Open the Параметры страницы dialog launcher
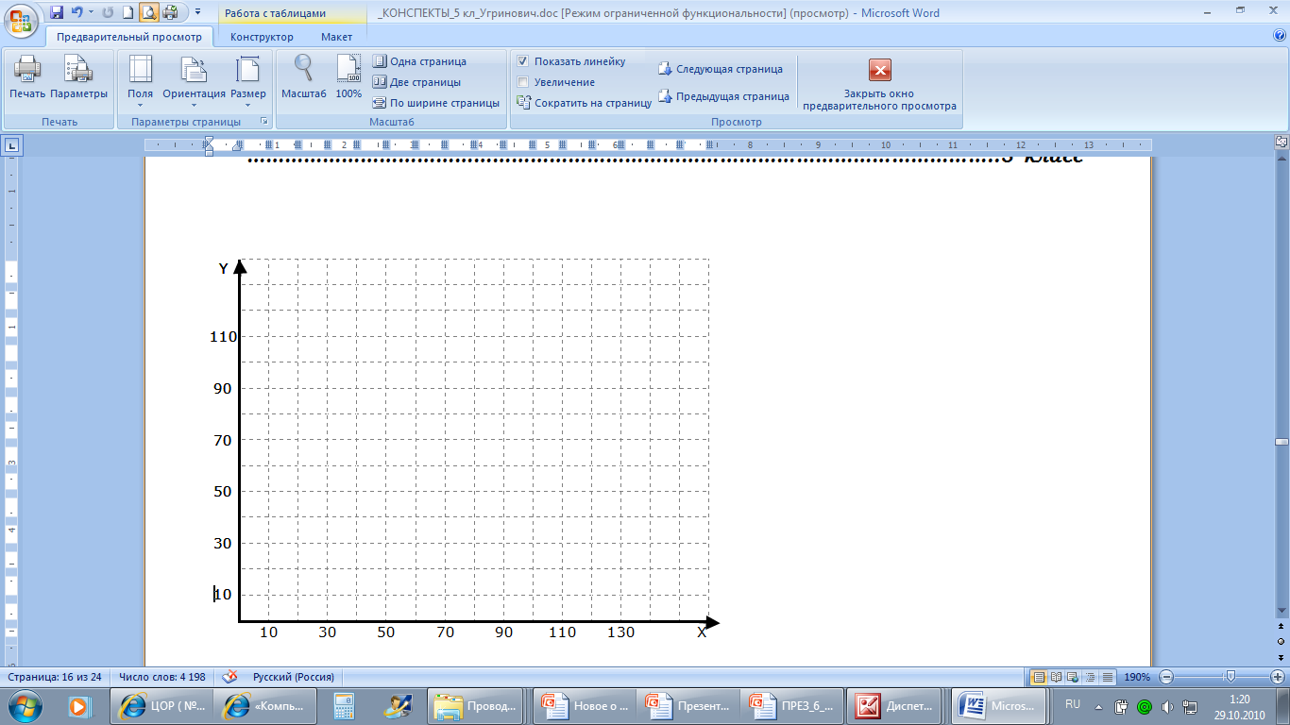 [x=264, y=122]
